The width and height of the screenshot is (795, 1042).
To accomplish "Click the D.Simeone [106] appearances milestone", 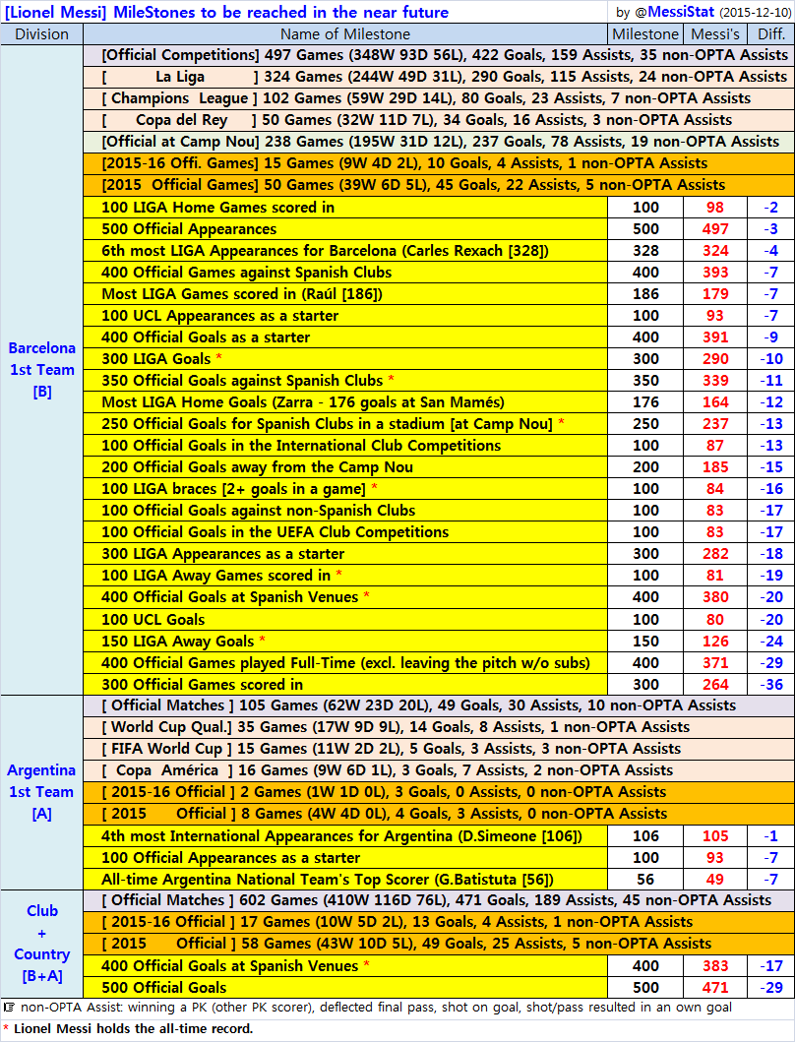I will click(345, 836).
